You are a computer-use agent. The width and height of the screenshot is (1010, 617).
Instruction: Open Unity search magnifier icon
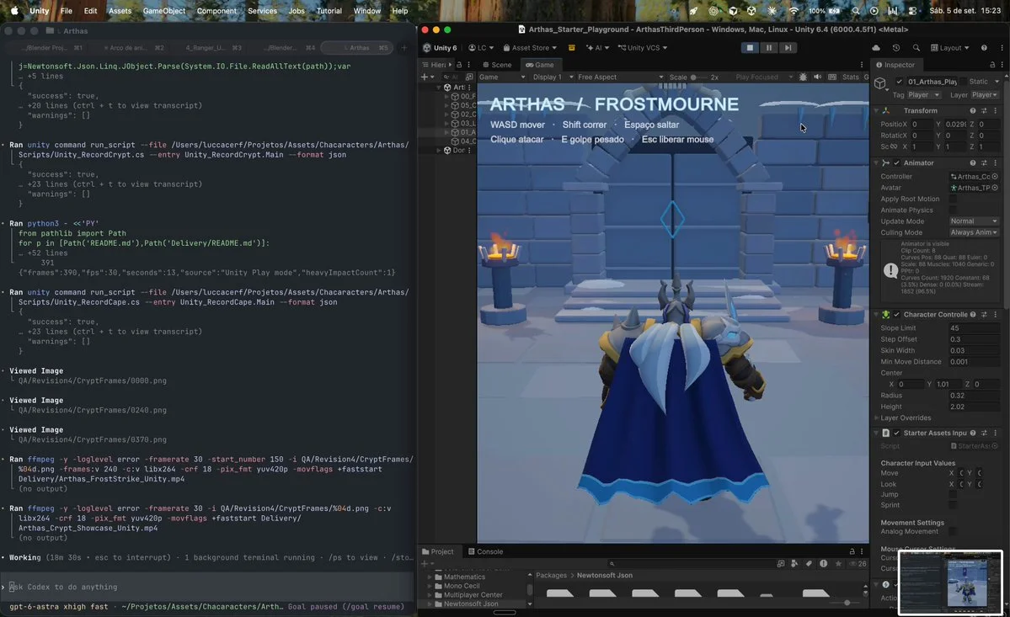[916, 48]
